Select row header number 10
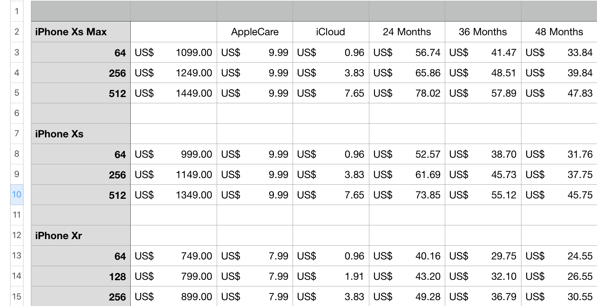 [16, 194]
